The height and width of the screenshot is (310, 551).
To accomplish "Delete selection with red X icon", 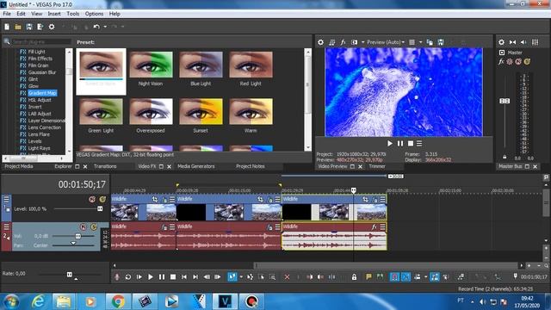I will pos(287,277).
